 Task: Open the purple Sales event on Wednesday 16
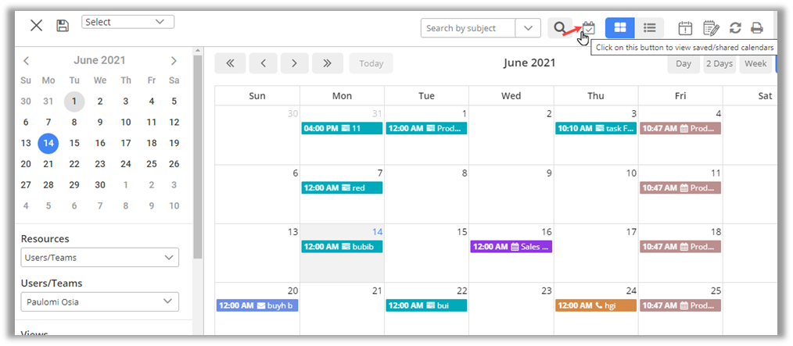pos(511,247)
